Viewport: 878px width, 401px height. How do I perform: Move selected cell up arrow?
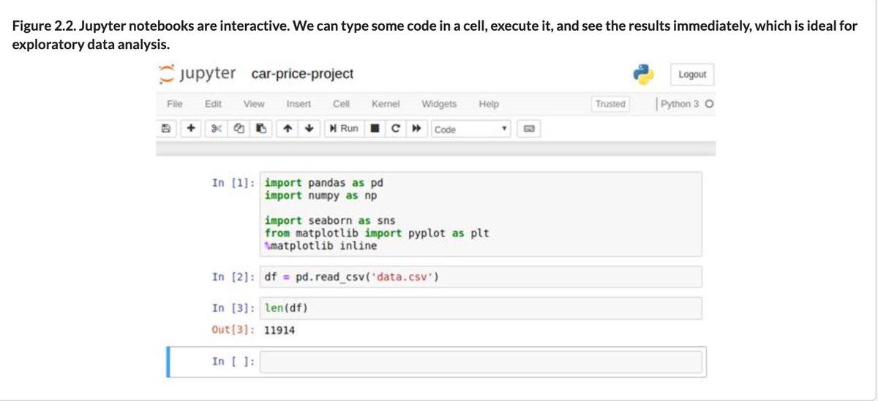288,129
